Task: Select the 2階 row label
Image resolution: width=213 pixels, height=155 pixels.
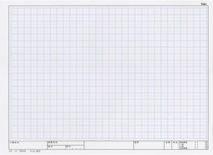Action: coord(182,146)
